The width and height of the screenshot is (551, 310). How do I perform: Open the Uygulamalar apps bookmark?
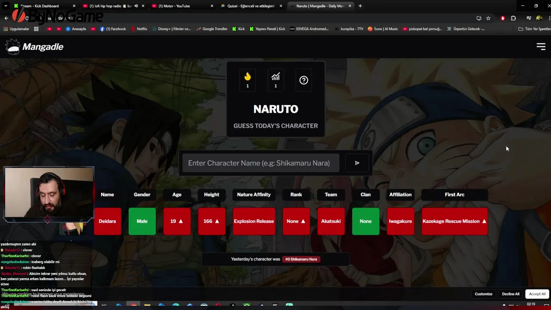click(16, 29)
